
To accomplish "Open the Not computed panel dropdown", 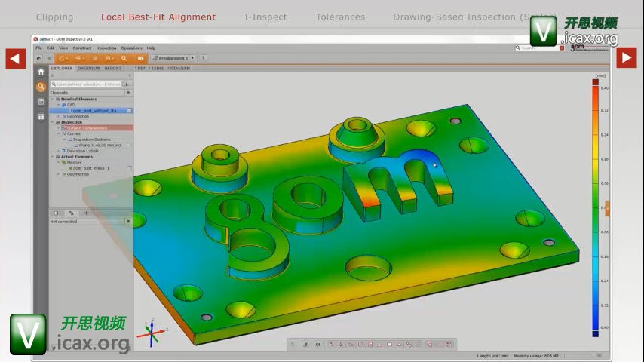I will pos(128,222).
